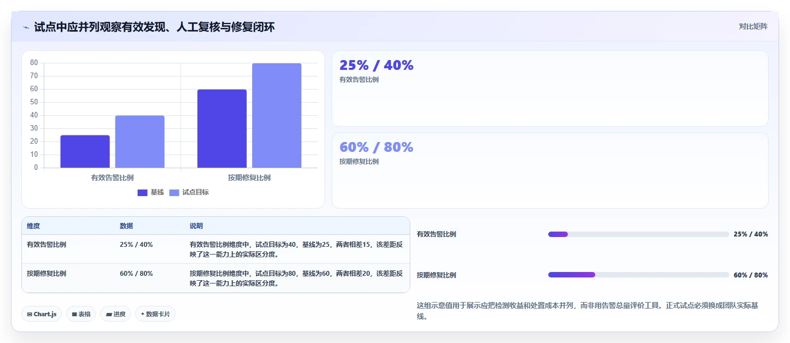The width and height of the screenshot is (790, 343).
Task: Toggle the 试点目标 legend item
Action: (x=189, y=192)
